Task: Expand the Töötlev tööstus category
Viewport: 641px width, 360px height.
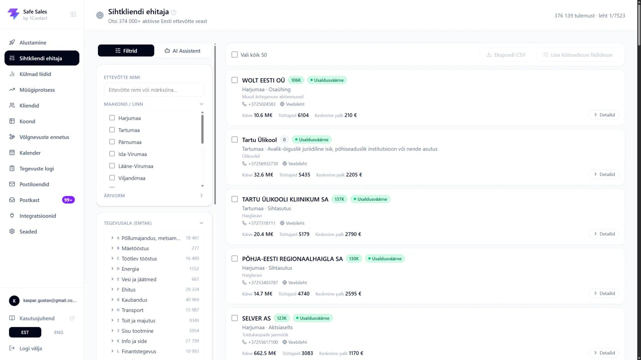Action: 112,259
